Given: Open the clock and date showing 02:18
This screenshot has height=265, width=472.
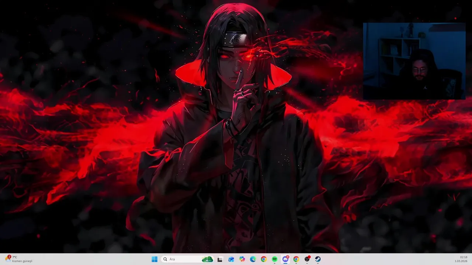Looking at the screenshot, I should click(x=461, y=259).
